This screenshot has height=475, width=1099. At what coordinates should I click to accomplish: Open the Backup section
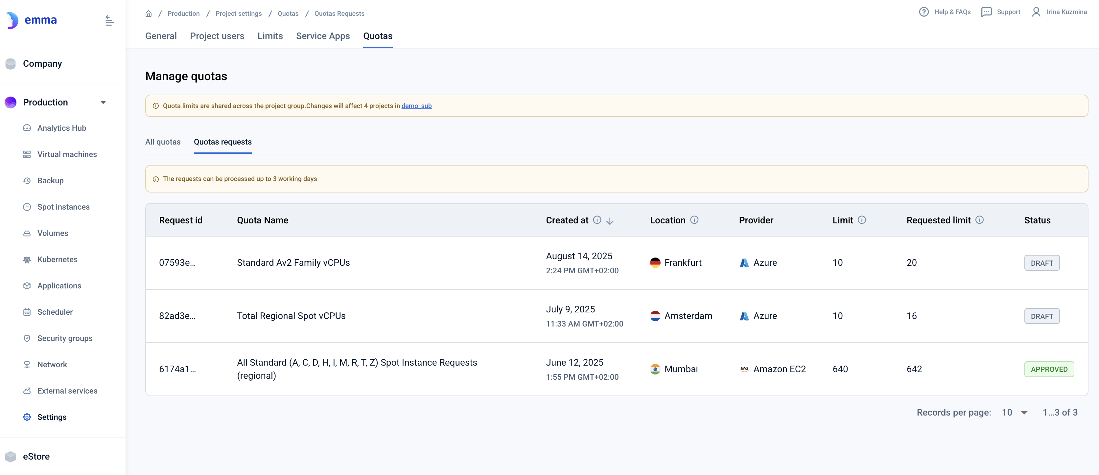(50, 181)
